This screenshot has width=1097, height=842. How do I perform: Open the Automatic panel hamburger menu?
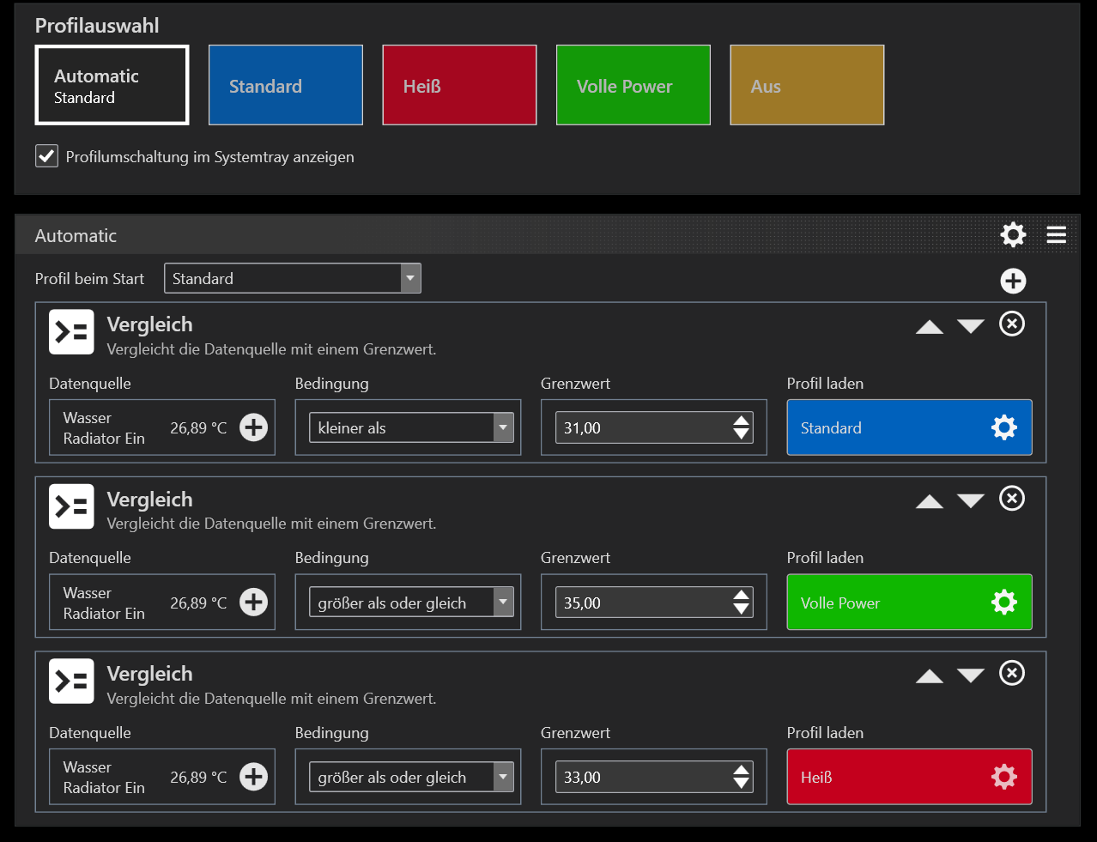[1057, 234]
